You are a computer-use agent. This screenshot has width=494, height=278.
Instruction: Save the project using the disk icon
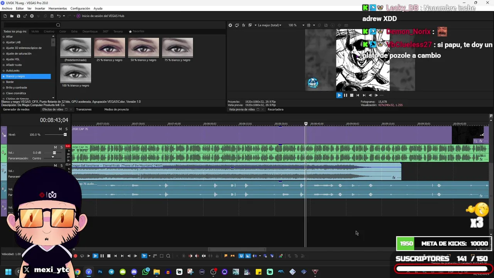(18, 16)
